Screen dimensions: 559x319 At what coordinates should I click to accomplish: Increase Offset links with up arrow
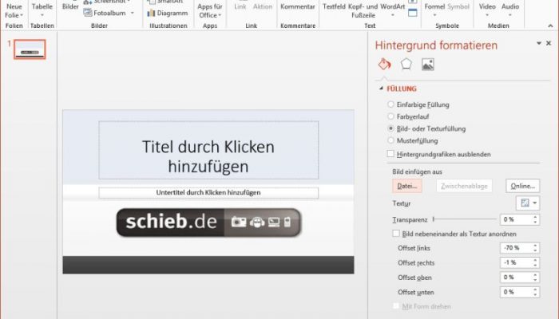point(536,246)
